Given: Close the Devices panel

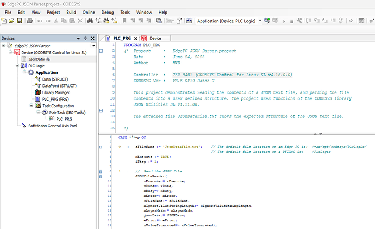Looking at the screenshot, I should 93,38.
